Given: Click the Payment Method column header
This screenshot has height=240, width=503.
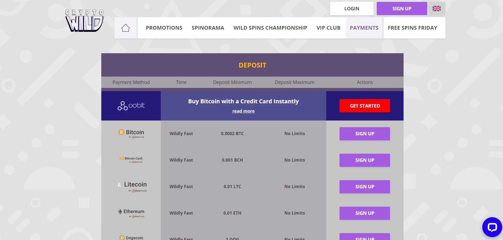Looking at the screenshot, I should pos(131,82).
